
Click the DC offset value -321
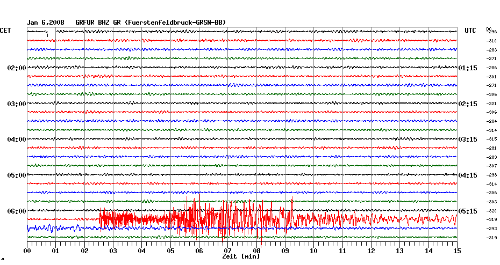click(491, 104)
